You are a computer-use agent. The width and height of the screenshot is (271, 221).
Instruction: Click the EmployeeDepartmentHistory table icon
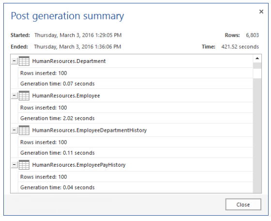click(24, 130)
